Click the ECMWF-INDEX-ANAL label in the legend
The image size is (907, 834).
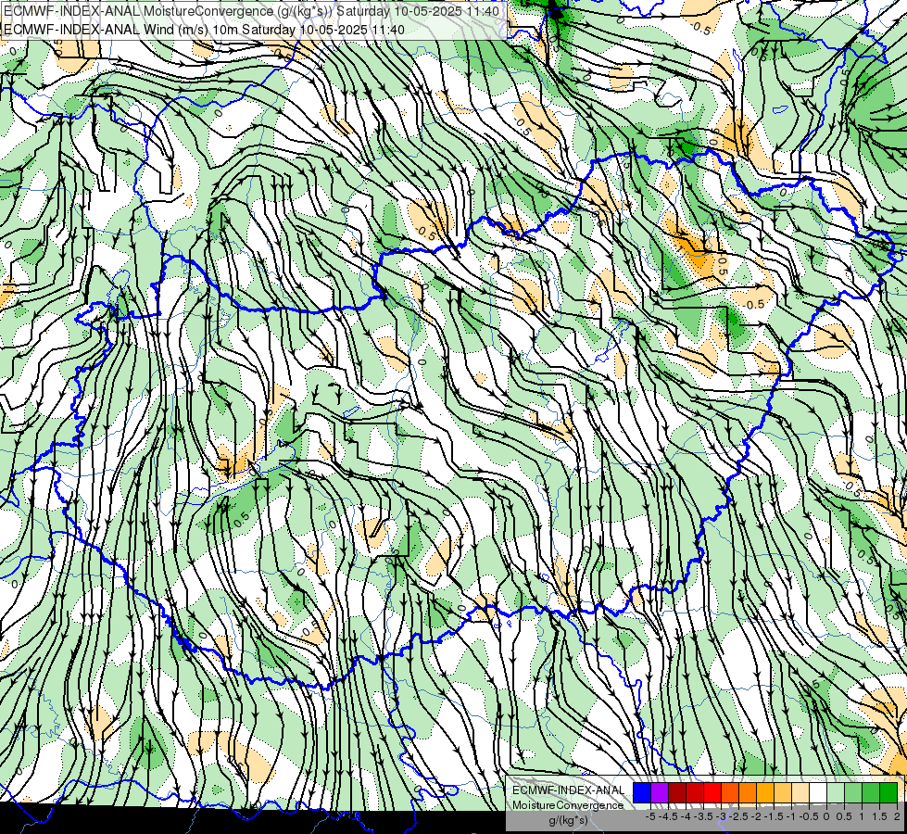coord(568,790)
